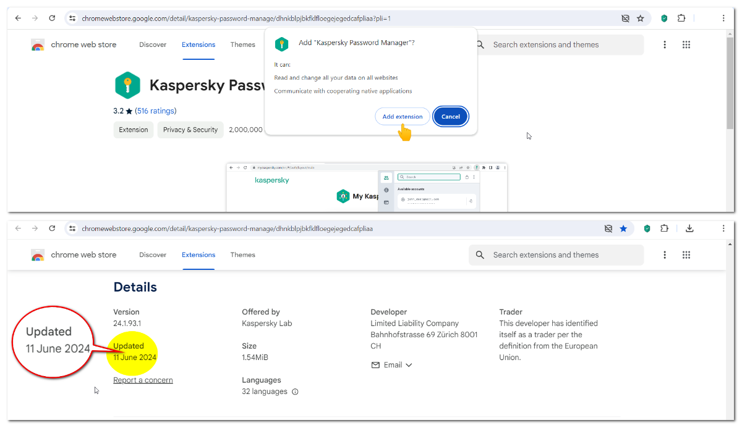Confirm with the Add extension button
This screenshot has width=742, height=428.
tap(402, 117)
